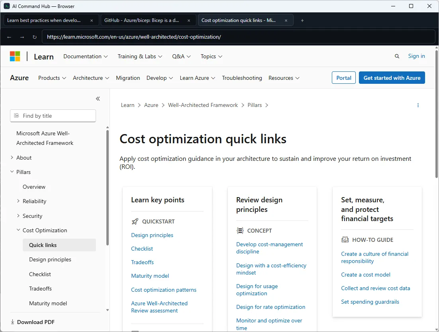Screen dimensions: 439x332
Task: Open the Azure Products dropdown
Action: [52, 78]
